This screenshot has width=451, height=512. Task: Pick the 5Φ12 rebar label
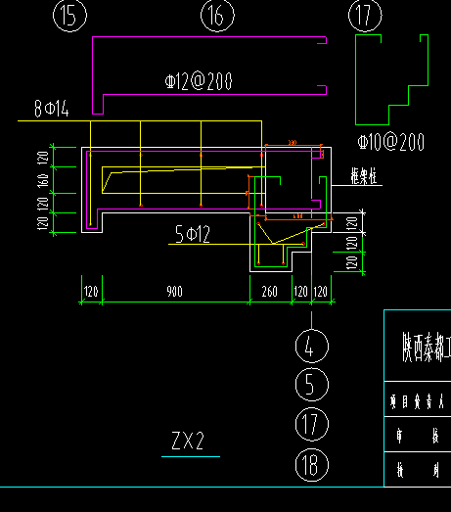192,234
